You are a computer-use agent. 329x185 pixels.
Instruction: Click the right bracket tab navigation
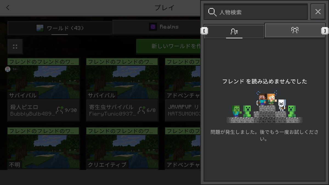point(325,31)
